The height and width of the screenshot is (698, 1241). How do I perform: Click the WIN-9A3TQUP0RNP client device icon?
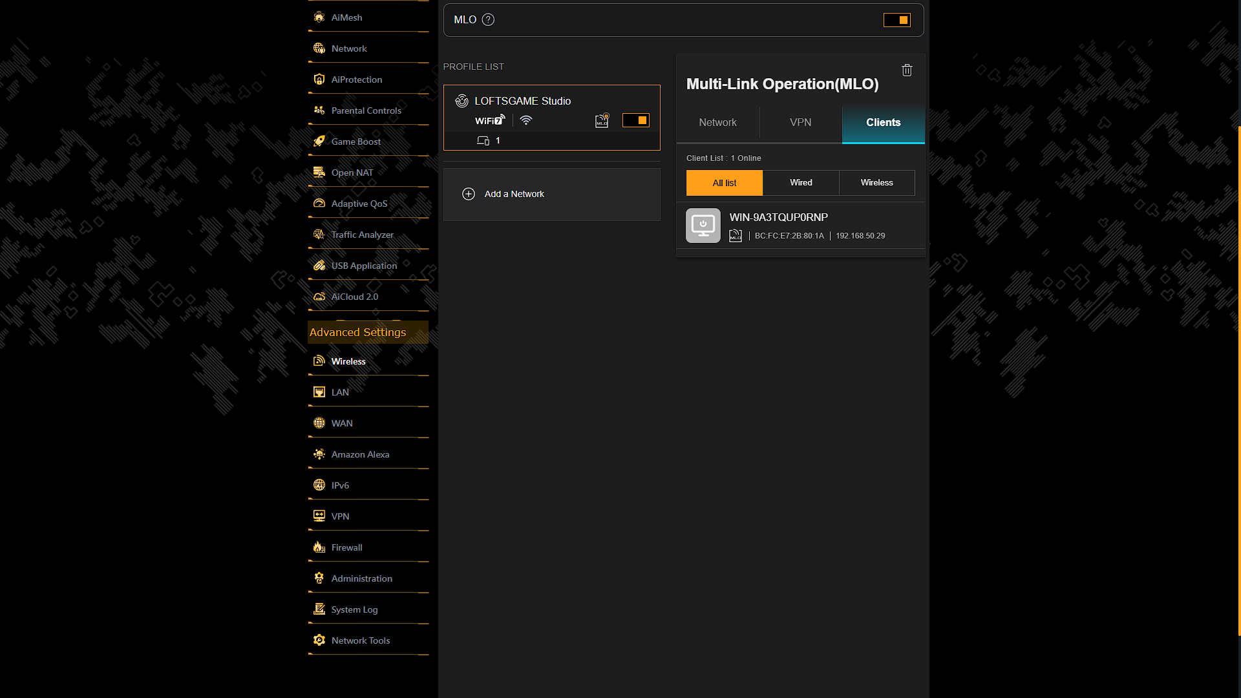[x=703, y=226]
